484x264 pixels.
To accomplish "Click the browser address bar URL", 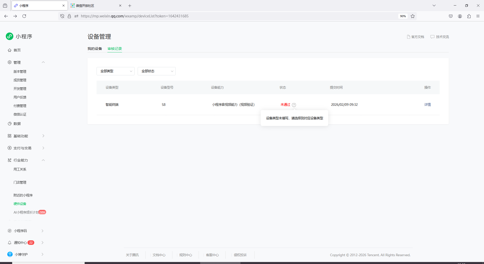I will 135,16.
